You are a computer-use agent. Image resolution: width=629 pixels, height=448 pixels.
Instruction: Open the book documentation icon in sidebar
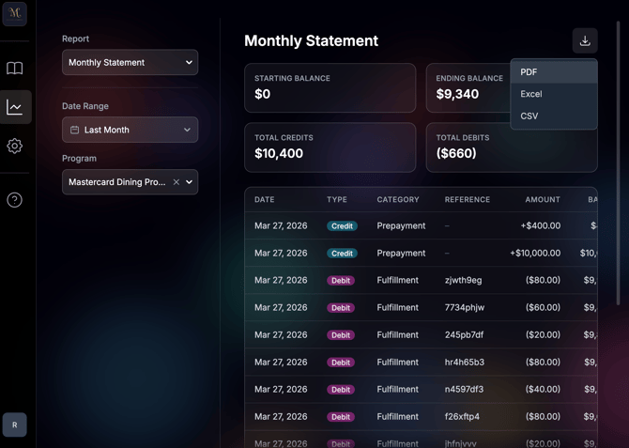(14, 69)
